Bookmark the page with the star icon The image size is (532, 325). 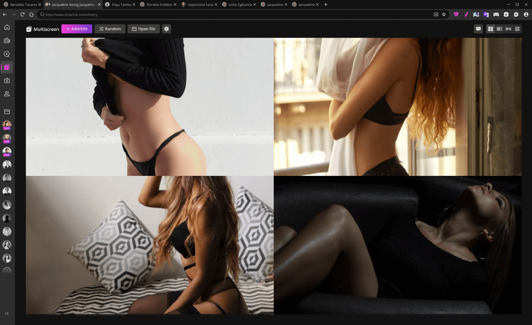click(444, 14)
